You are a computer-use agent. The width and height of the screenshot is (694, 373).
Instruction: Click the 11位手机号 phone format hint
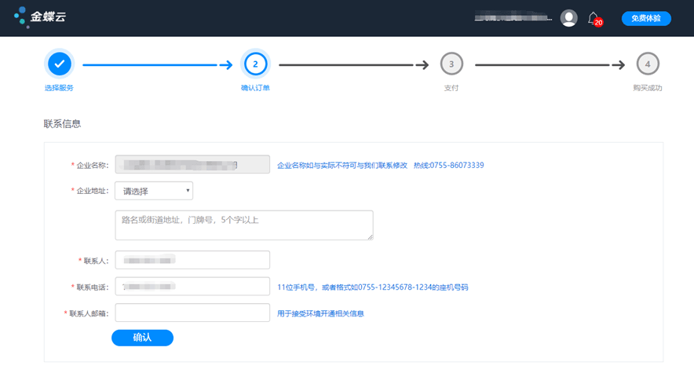[373, 287]
